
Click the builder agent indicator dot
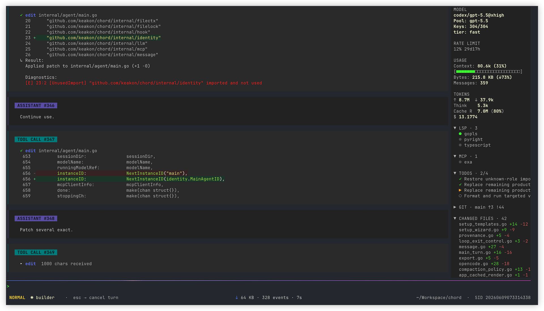pos(32,297)
